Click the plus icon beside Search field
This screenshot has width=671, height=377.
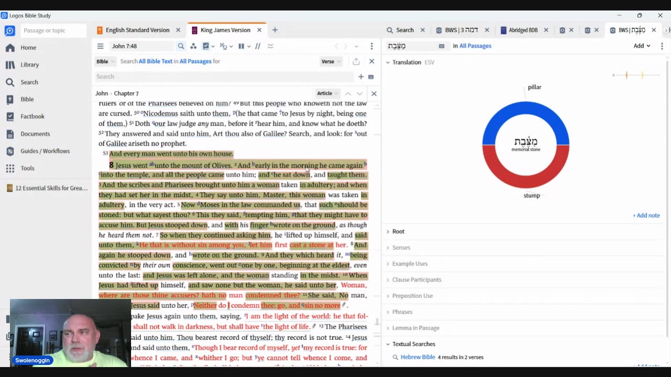click(x=361, y=76)
